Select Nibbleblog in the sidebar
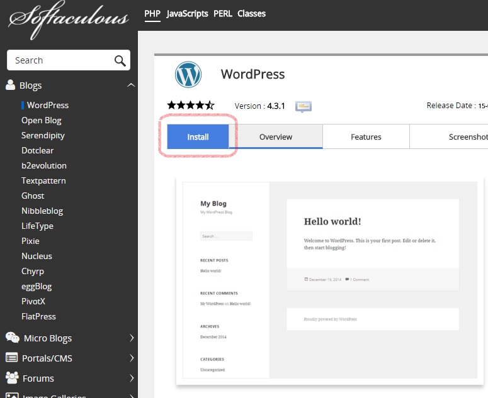Screen dimensions: 488x398 coord(42,211)
